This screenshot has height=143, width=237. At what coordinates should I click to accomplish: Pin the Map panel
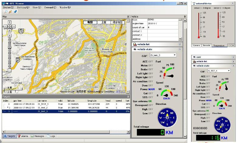(128, 17)
